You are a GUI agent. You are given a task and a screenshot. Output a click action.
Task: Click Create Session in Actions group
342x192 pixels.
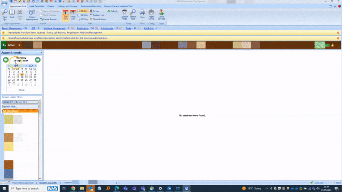[48, 19]
